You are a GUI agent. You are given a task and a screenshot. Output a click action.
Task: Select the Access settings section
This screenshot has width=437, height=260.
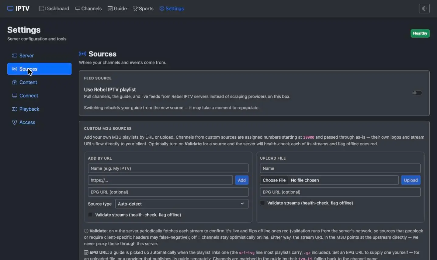(x=39, y=122)
